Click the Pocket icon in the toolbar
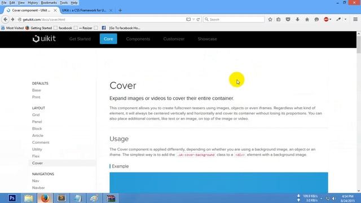The image size is (361, 203). (x=288, y=20)
